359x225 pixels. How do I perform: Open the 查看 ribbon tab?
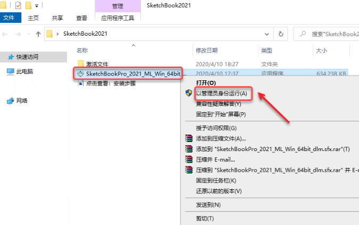tap(81, 18)
